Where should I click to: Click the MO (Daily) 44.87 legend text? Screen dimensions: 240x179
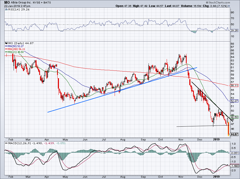click(x=21, y=43)
